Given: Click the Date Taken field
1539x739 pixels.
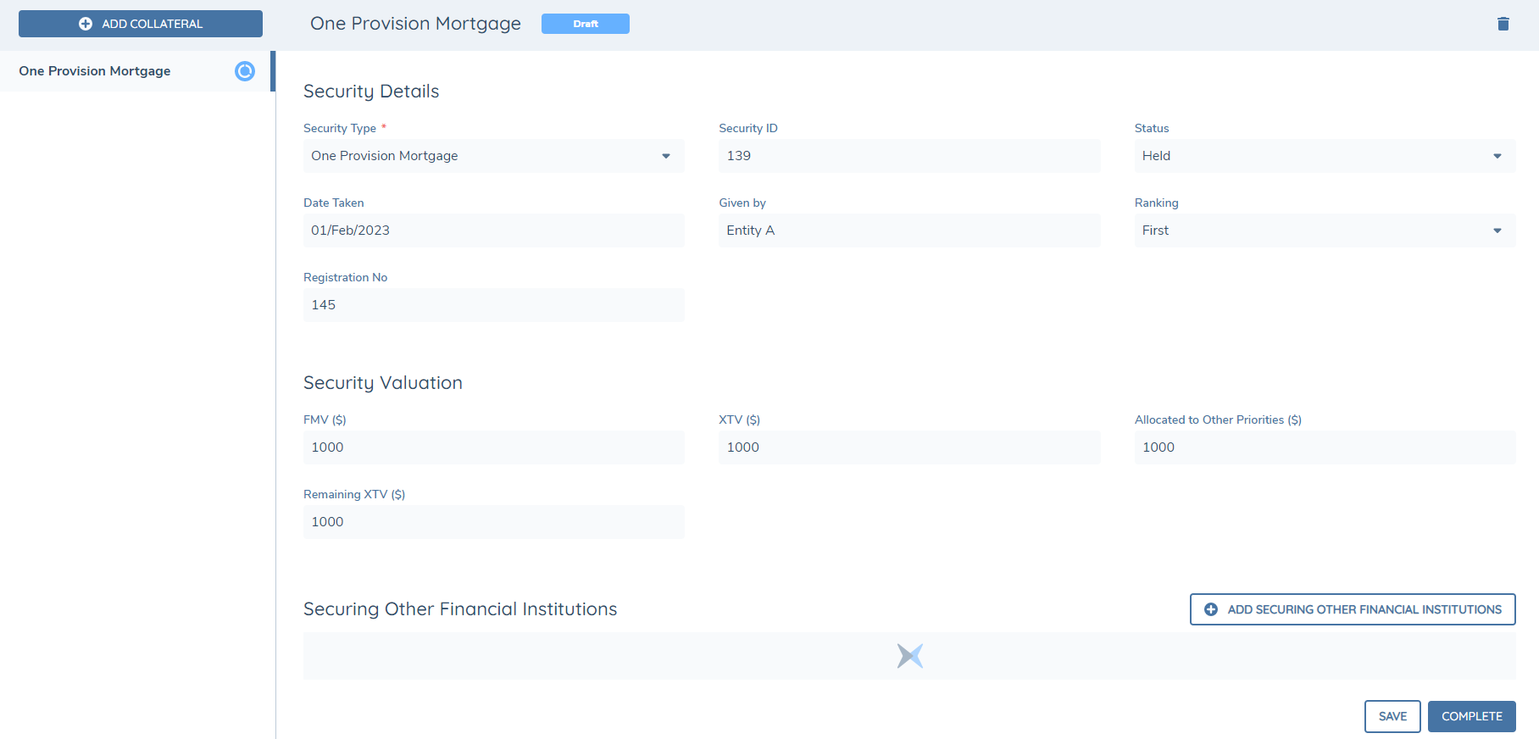Looking at the screenshot, I should pyautogui.click(x=493, y=231).
